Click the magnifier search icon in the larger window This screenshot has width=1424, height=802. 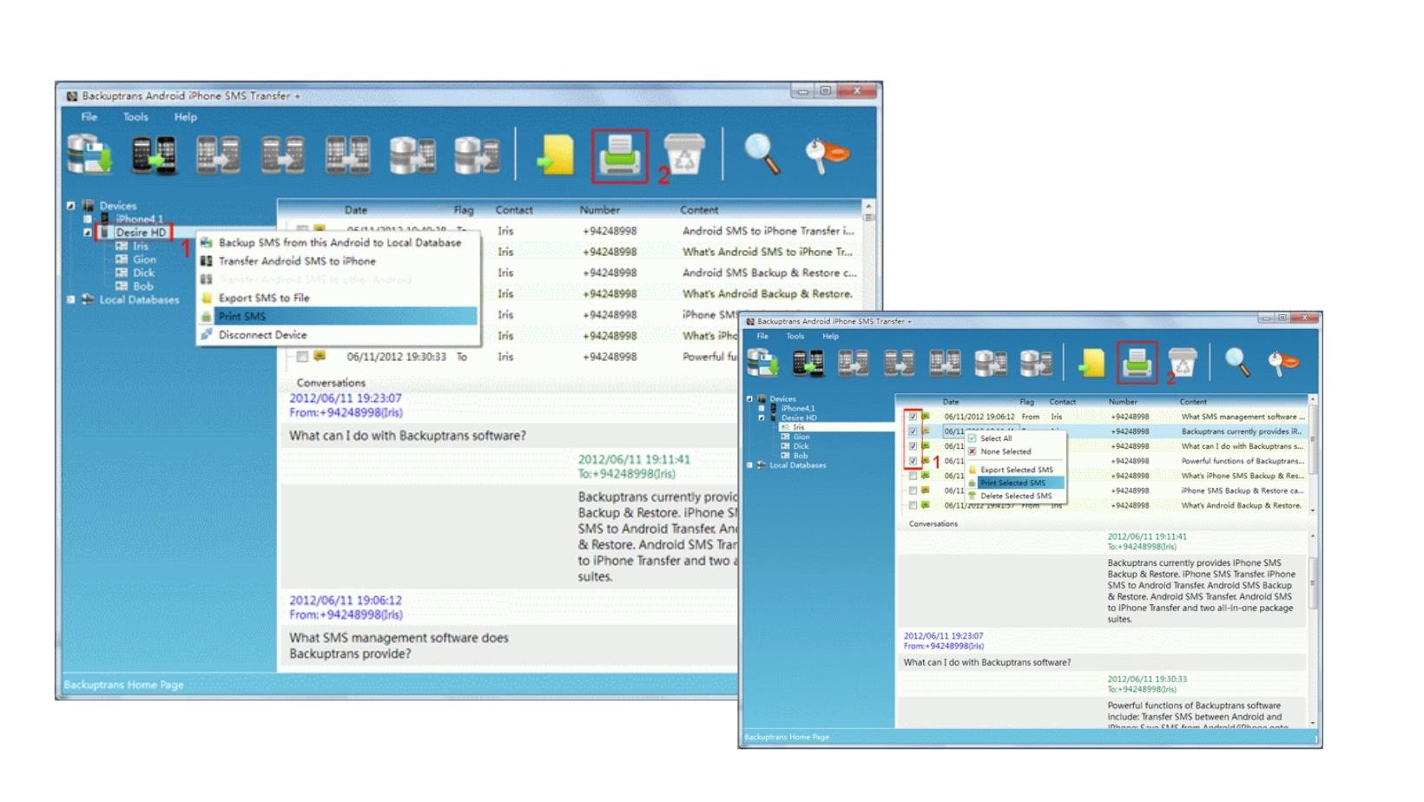point(761,155)
